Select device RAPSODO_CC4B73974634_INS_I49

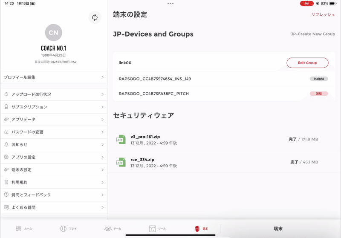coord(155,79)
